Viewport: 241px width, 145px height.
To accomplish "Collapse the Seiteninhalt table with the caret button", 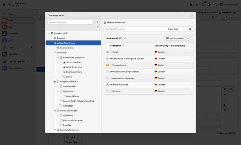I will (188, 38).
